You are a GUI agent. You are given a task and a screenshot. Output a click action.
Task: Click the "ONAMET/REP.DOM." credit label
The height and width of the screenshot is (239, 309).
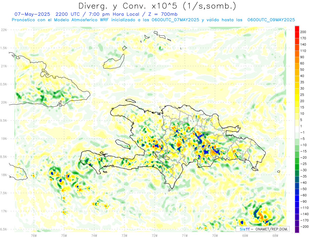(271, 229)
